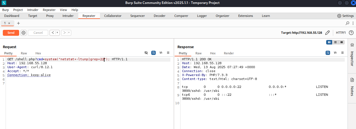The height and width of the screenshot is (129, 356).
Task: Switch to the Collaborator tab
Action: coord(113,16)
